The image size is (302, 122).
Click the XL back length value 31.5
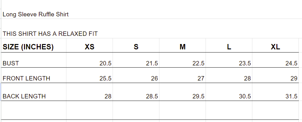[275, 92]
